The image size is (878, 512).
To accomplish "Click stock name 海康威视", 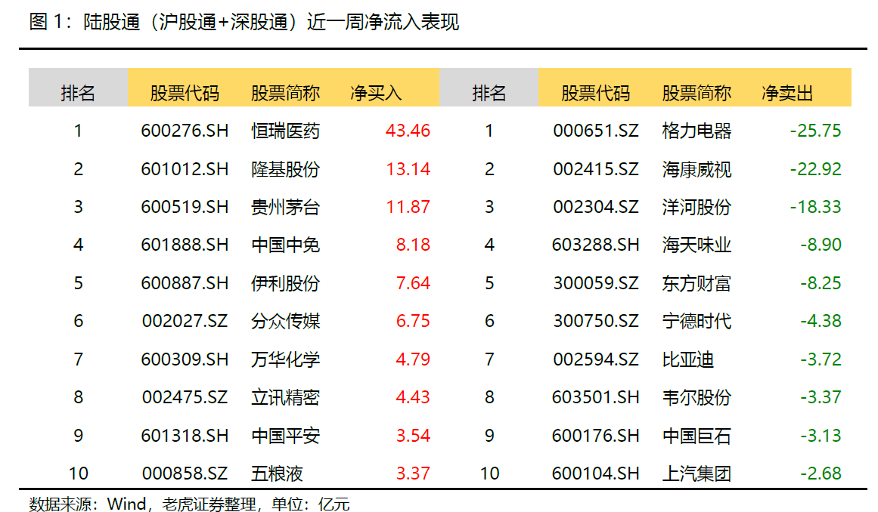I will click(697, 169).
